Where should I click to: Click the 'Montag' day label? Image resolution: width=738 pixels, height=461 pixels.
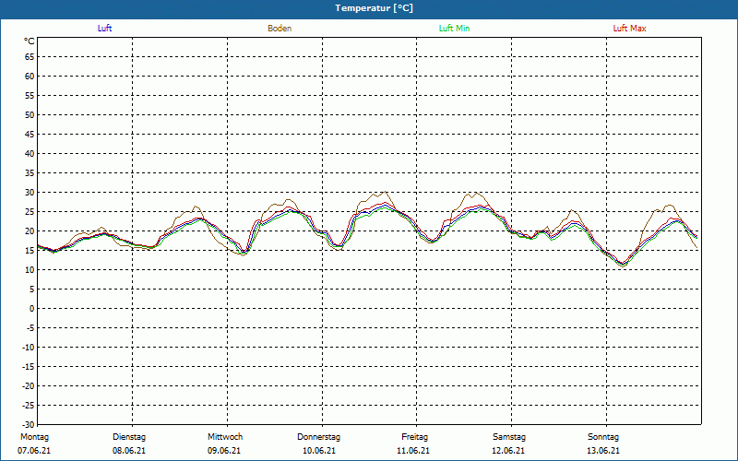[34, 437]
